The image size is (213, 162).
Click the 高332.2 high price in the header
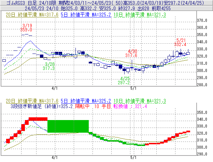[88, 9]
